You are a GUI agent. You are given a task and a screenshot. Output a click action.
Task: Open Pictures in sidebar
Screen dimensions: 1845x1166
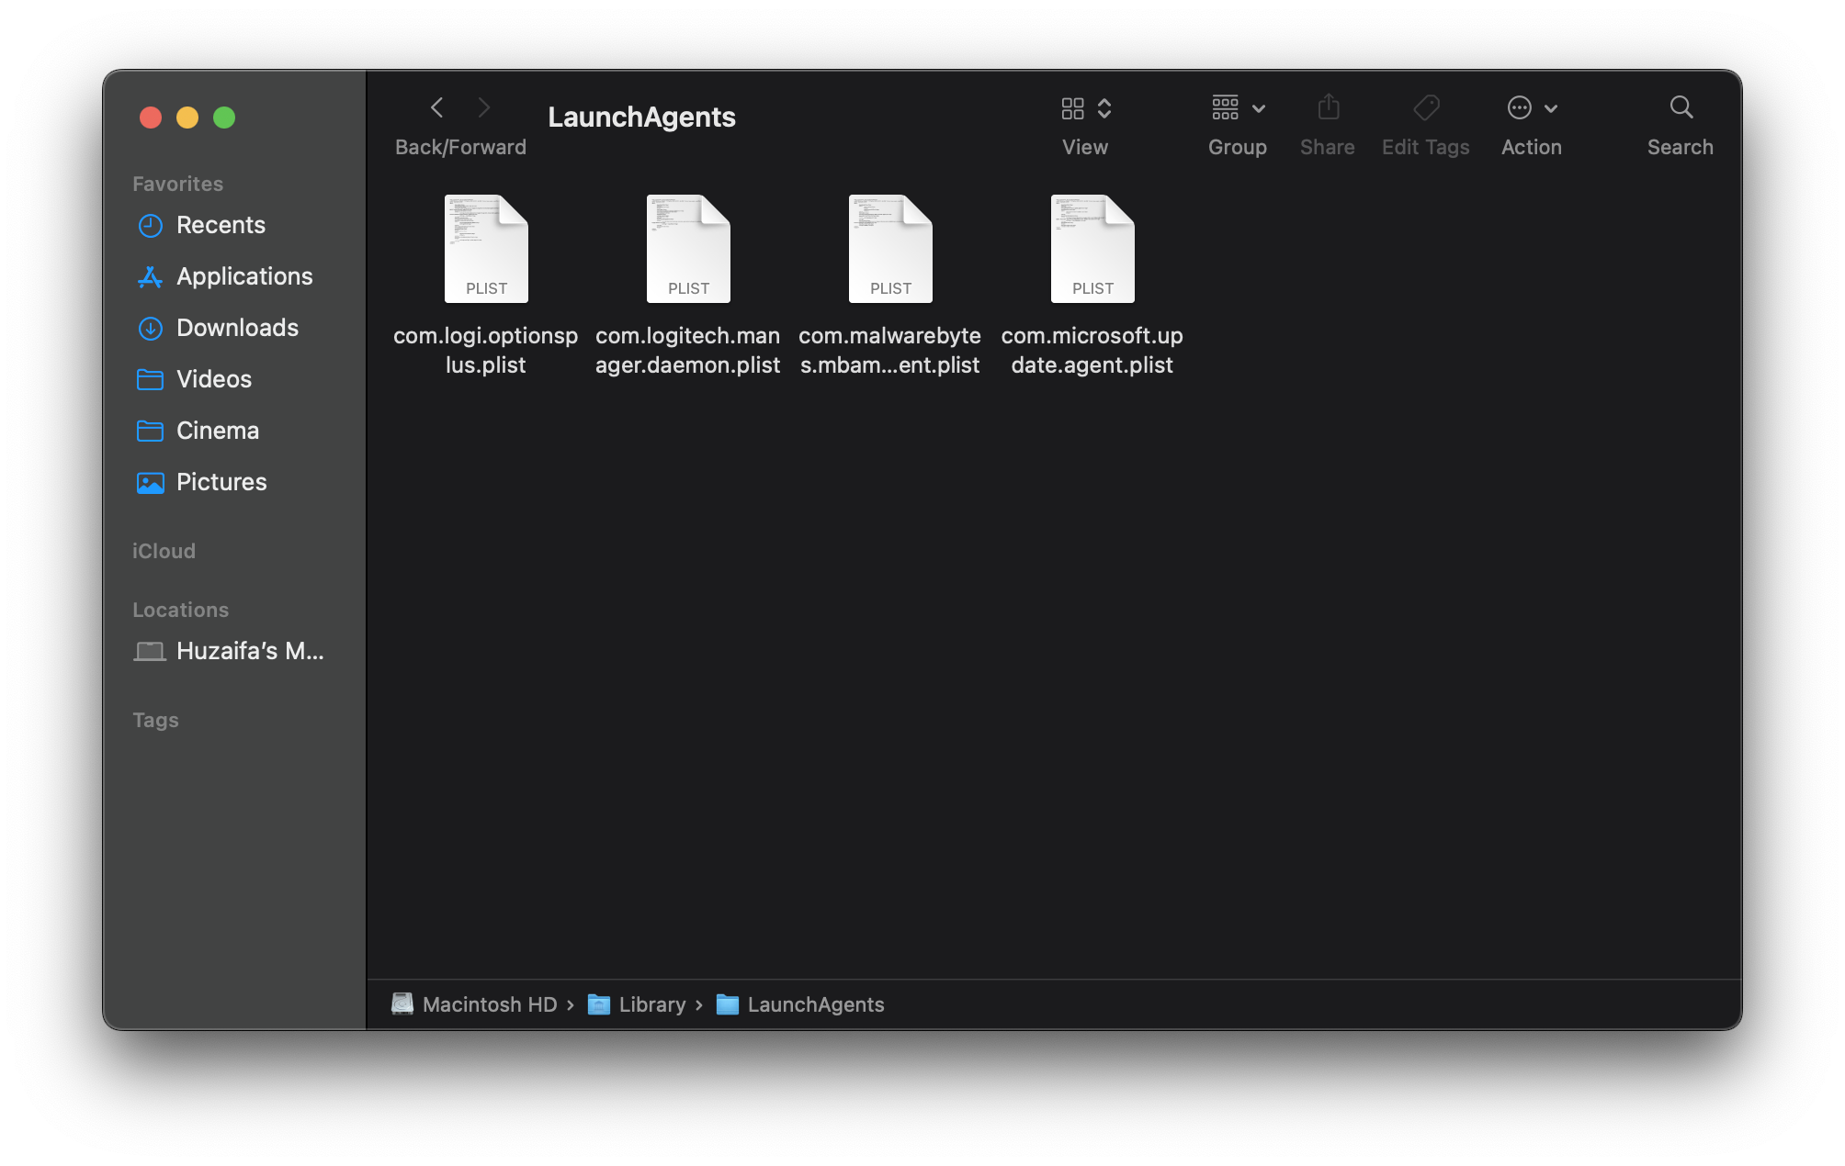coord(221,482)
